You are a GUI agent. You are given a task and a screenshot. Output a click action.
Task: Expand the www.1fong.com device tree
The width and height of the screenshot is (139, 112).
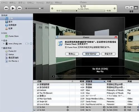[x=4, y=43]
